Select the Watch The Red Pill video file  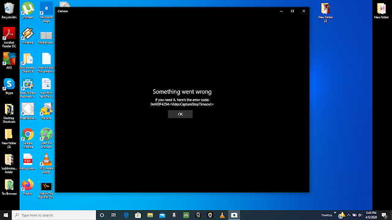[x=47, y=191]
